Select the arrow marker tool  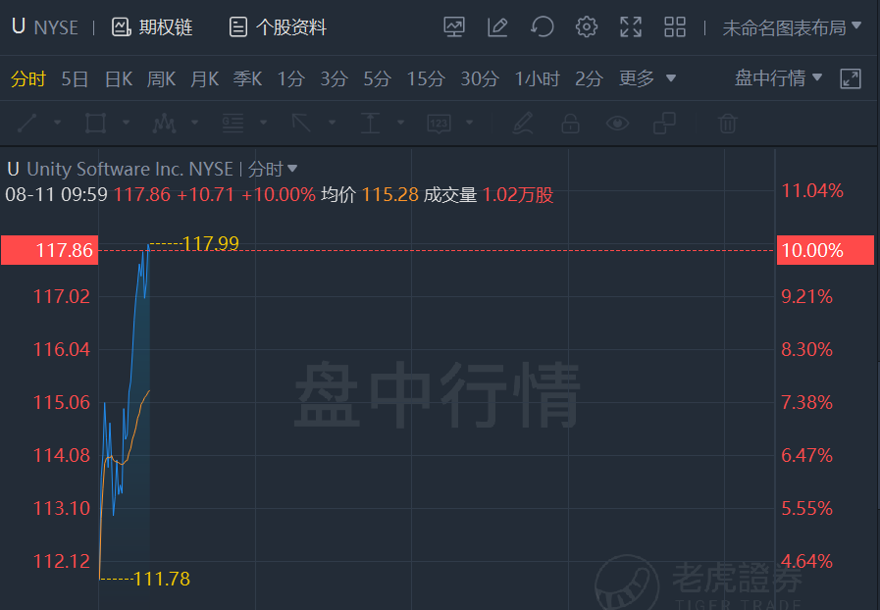click(x=301, y=123)
